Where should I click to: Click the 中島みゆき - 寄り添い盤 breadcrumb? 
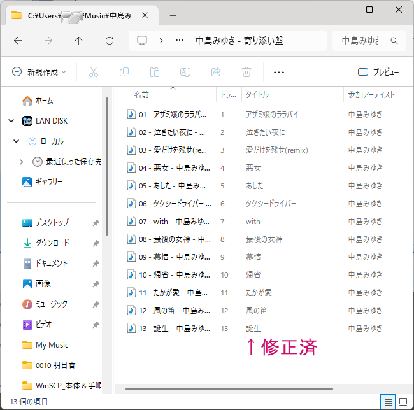tap(239, 41)
